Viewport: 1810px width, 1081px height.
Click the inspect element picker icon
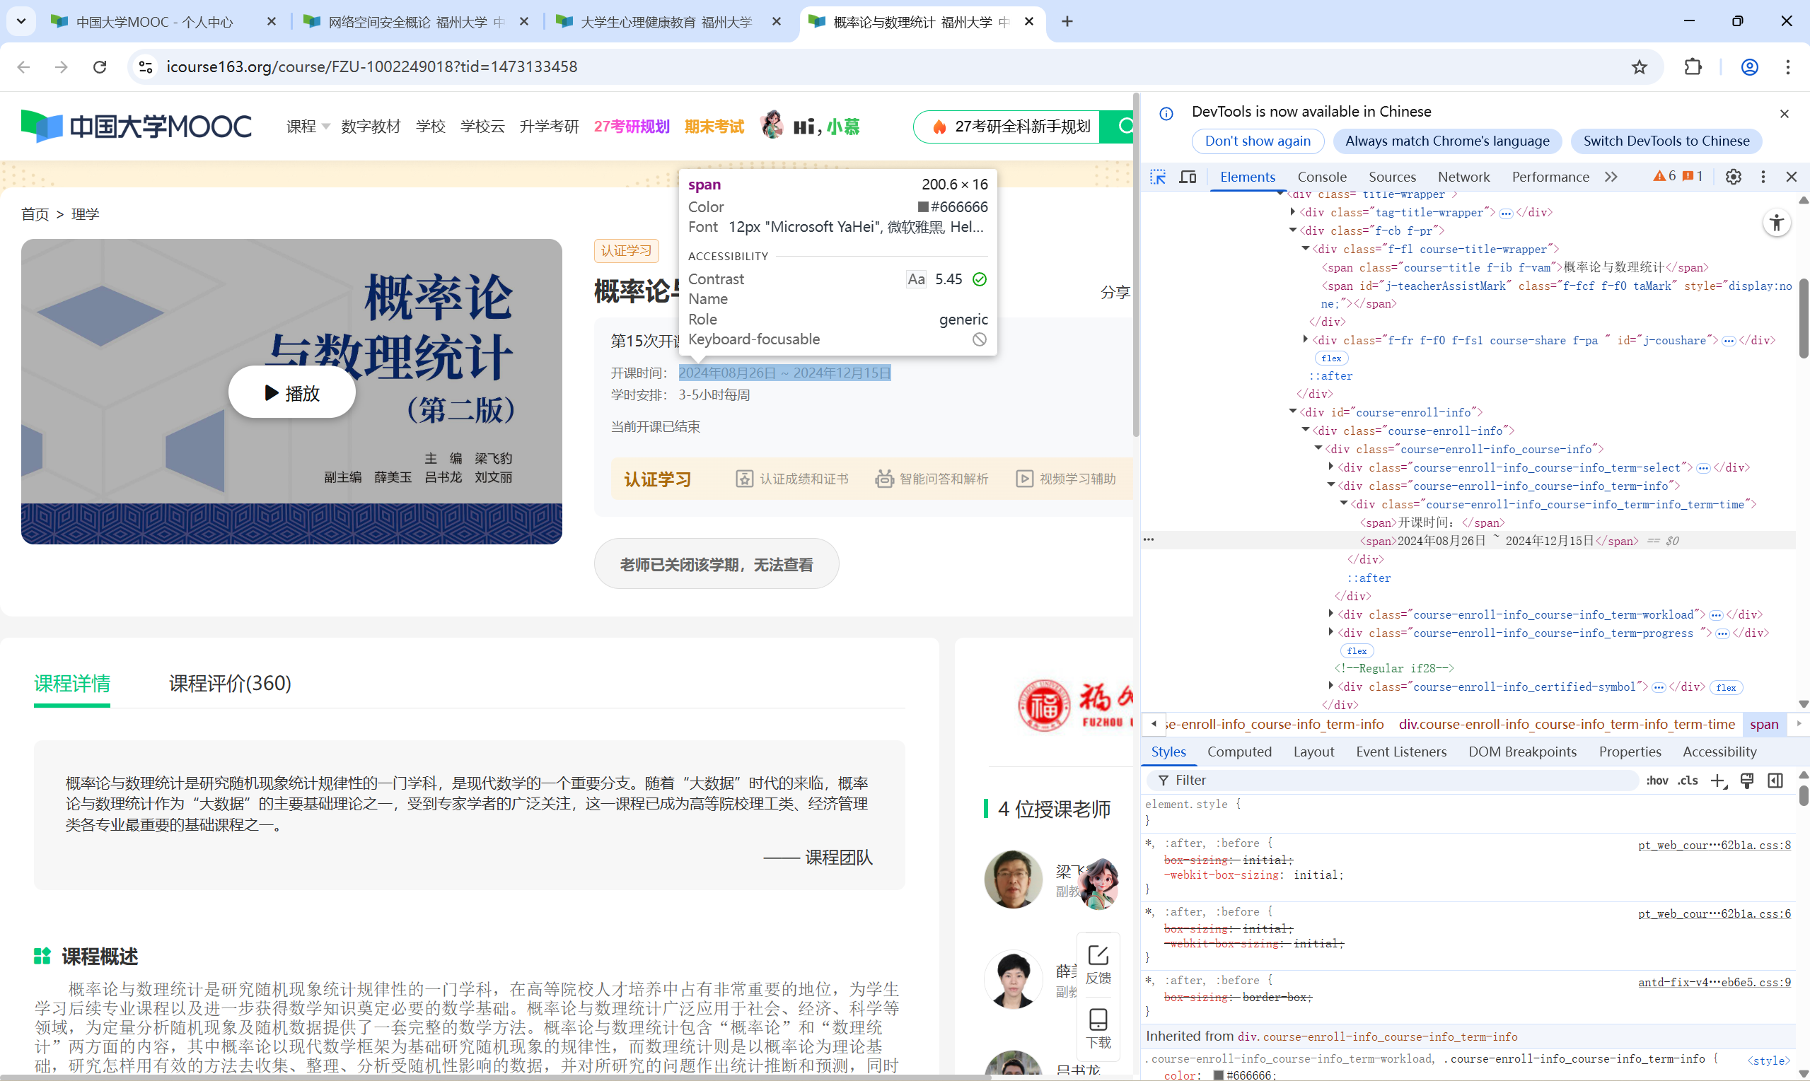click(x=1158, y=177)
